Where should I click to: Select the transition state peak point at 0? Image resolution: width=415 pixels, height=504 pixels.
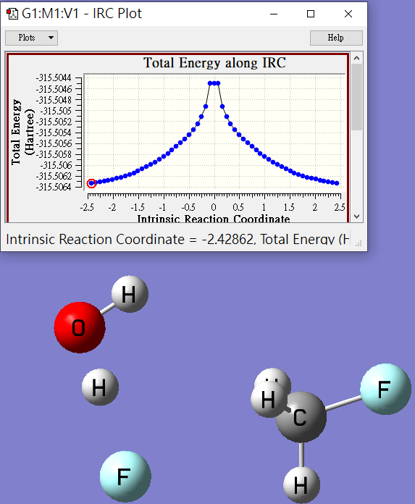pyautogui.click(x=214, y=83)
